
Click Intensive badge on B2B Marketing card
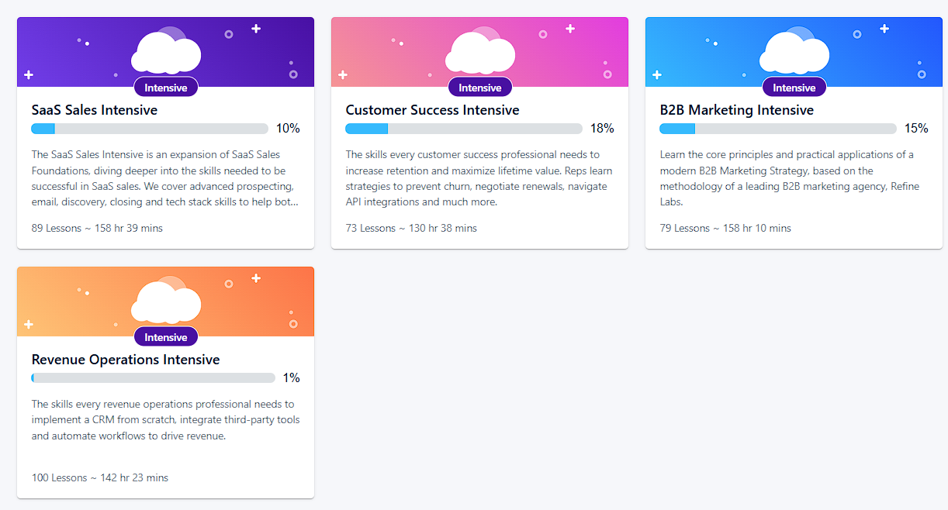[x=794, y=88]
